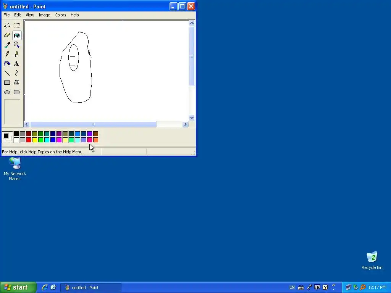Select the Polygon shape tool
The width and height of the screenshot is (391, 293).
tap(17, 82)
